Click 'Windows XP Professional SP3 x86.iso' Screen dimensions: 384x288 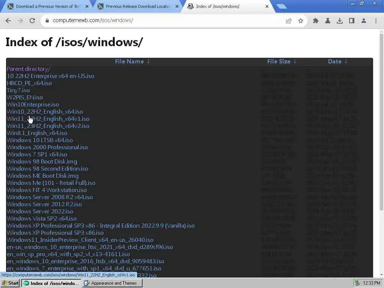[x=55, y=232]
